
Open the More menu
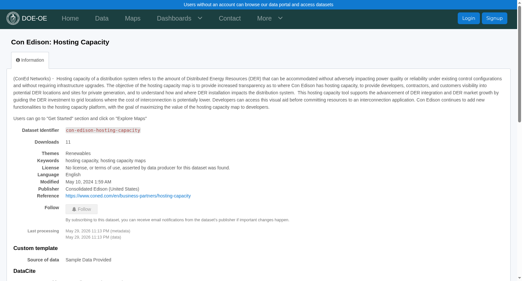click(x=264, y=18)
